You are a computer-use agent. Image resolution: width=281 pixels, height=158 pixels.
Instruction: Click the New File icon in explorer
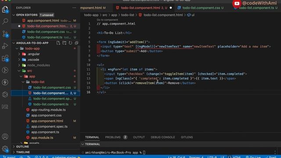click(58, 43)
